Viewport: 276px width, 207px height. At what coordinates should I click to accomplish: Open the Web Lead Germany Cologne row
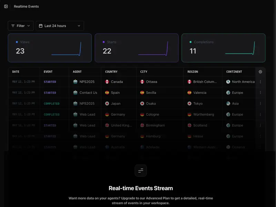coord(137,115)
